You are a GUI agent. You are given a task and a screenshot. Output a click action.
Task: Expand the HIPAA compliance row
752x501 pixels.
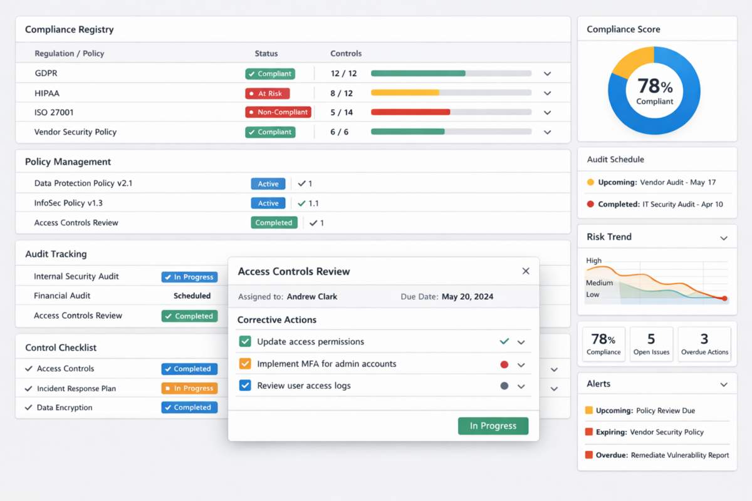click(547, 93)
